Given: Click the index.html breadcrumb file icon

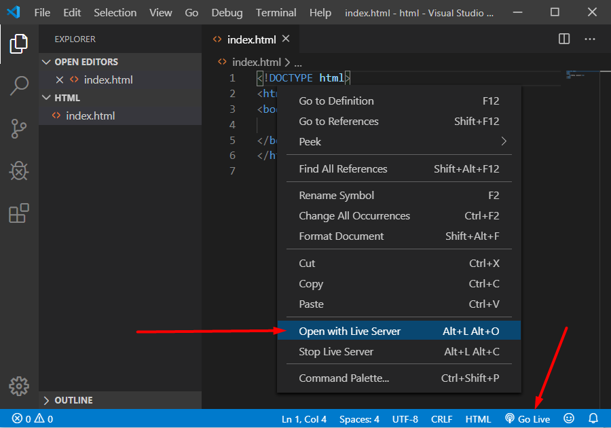Looking at the screenshot, I should pos(222,62).
